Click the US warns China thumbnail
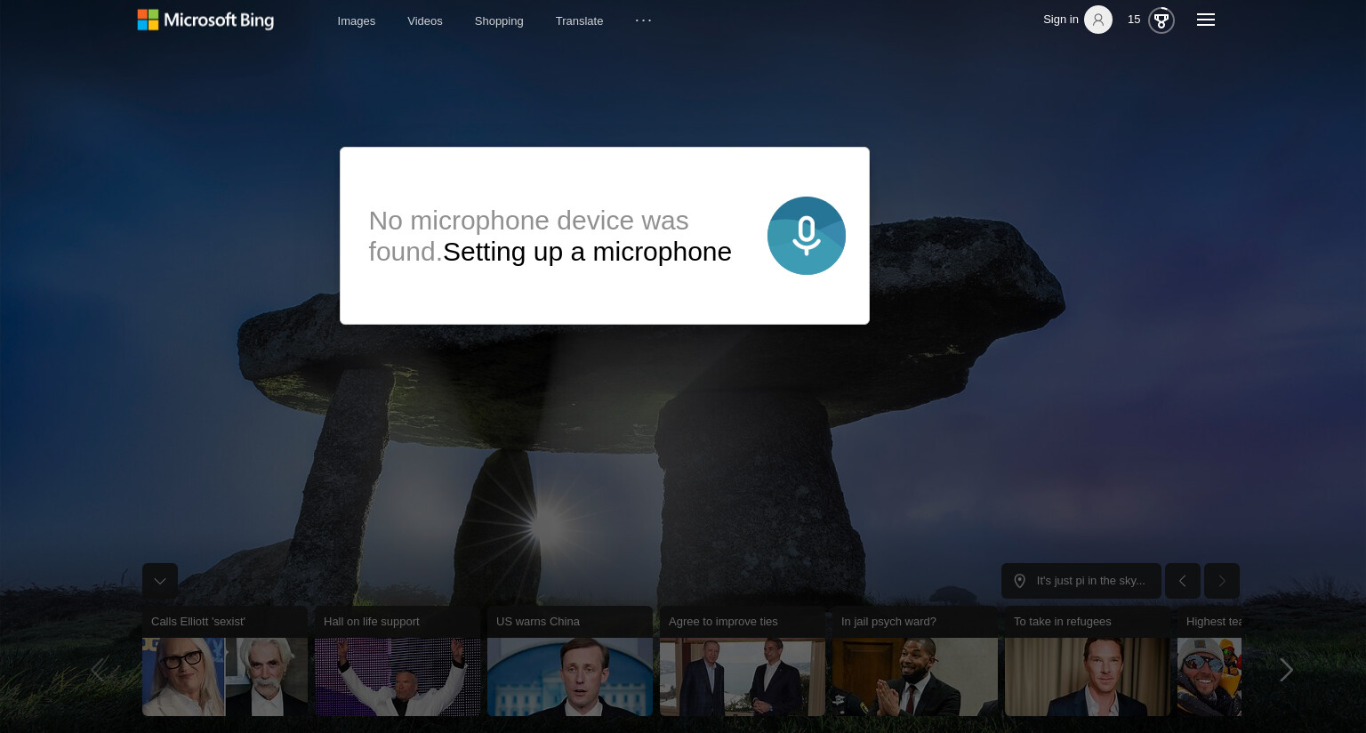Viewport: 1366px width, 733px height. 570,677
